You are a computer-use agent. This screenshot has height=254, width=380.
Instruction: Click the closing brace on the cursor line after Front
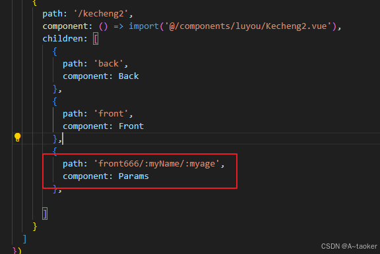click(x=55, y=139)
